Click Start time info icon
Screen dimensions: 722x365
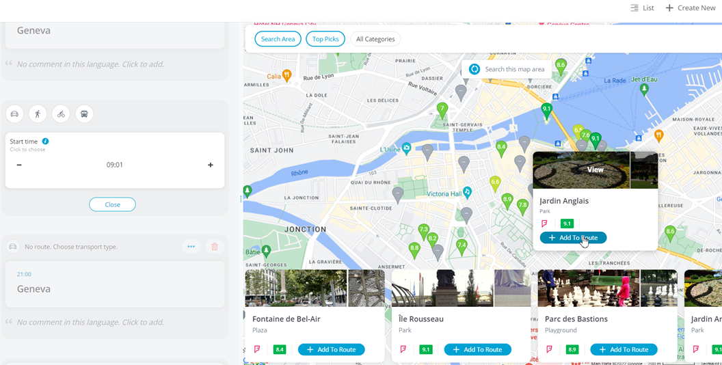point(45,141)
